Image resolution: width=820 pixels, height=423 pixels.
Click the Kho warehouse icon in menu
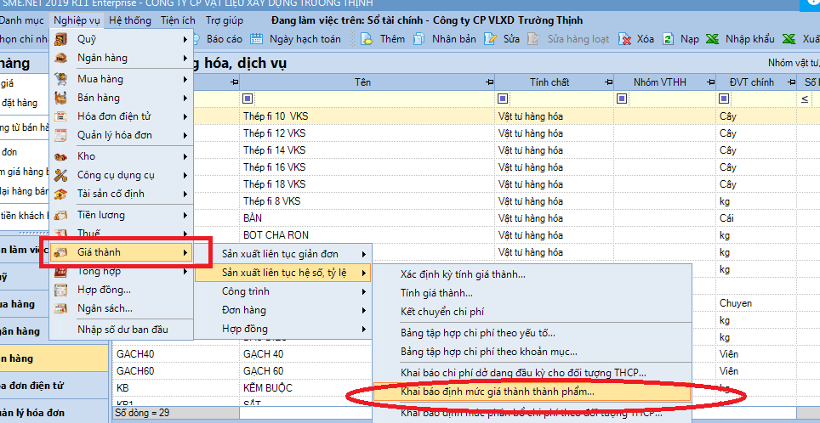pyautogui.click(x=61, y=156)
